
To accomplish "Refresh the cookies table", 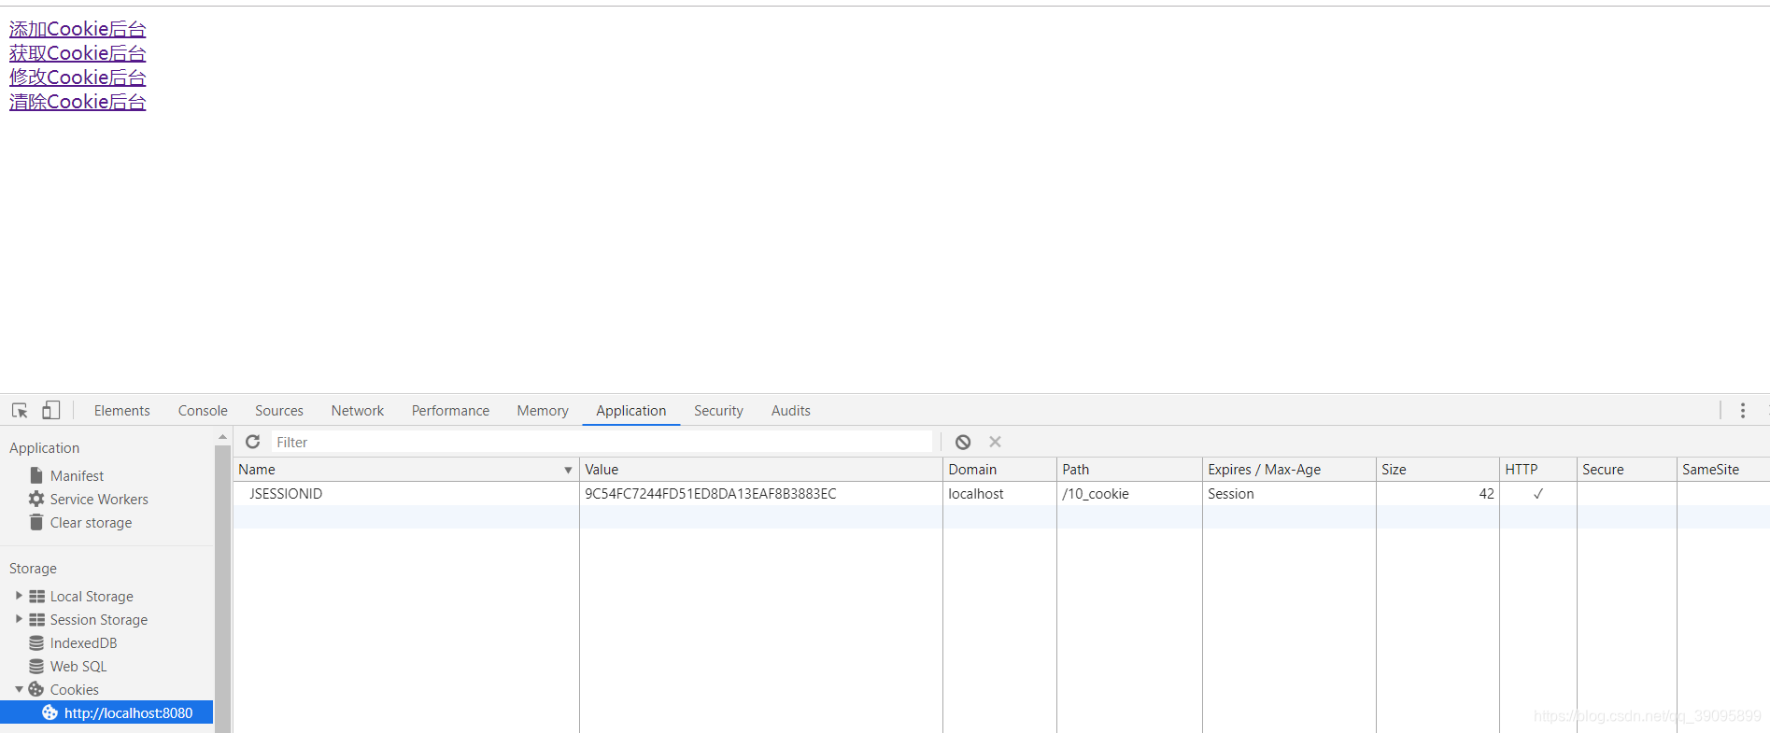I will [x=252, y=442].
